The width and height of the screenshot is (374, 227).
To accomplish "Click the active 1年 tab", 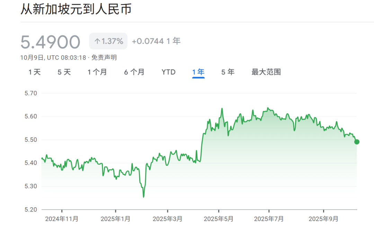I will (198, 72).
